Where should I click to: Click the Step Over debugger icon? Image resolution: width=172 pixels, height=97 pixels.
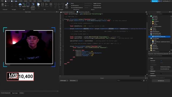coord(59,5)
